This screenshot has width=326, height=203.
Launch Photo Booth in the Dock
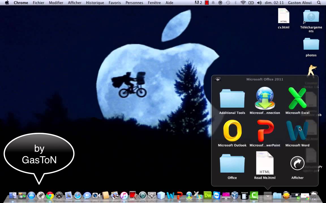133,195
